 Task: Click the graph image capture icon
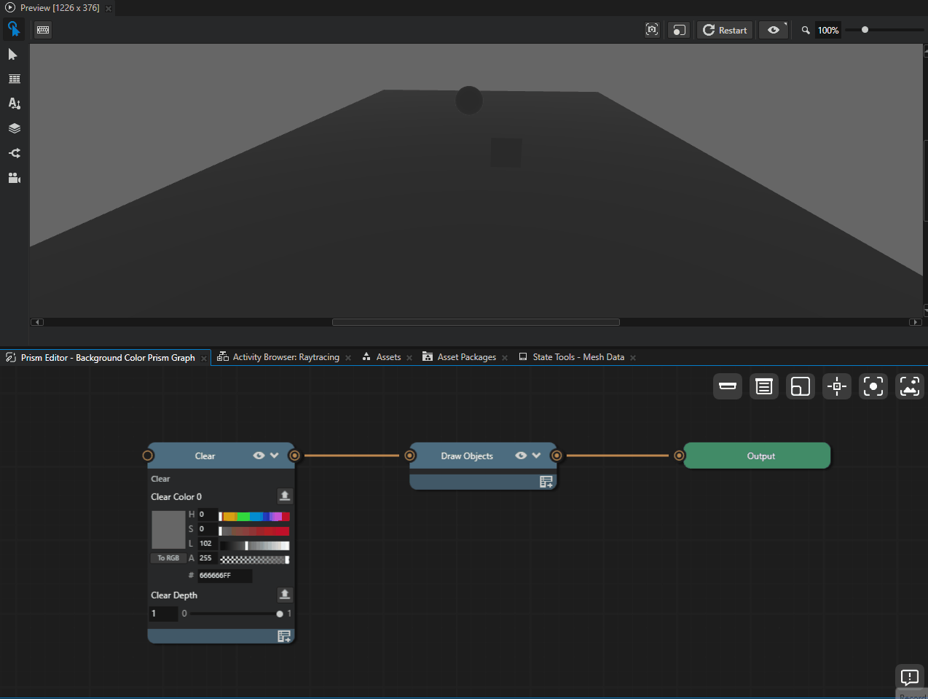(x=910, y=386)
